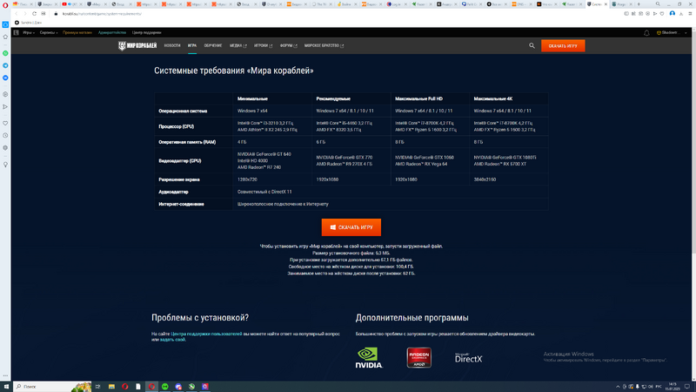This screenshot has width=696, height=392.
Task: Open the notifications bell icon
Action: [x=646, y=33]
